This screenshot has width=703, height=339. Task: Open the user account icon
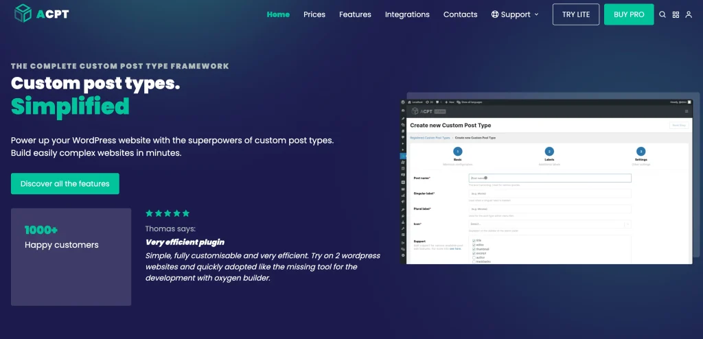pyautogui.click(x=689, y=14)
